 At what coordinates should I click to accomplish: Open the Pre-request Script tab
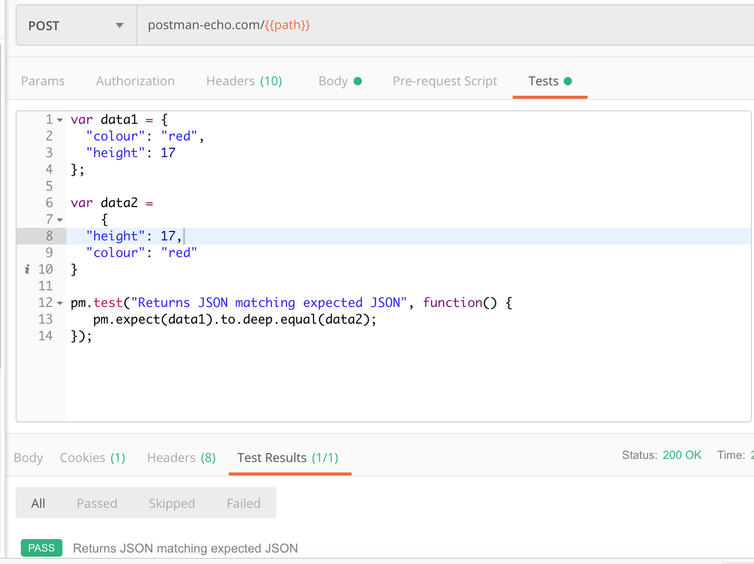click(x=445, y=81)
